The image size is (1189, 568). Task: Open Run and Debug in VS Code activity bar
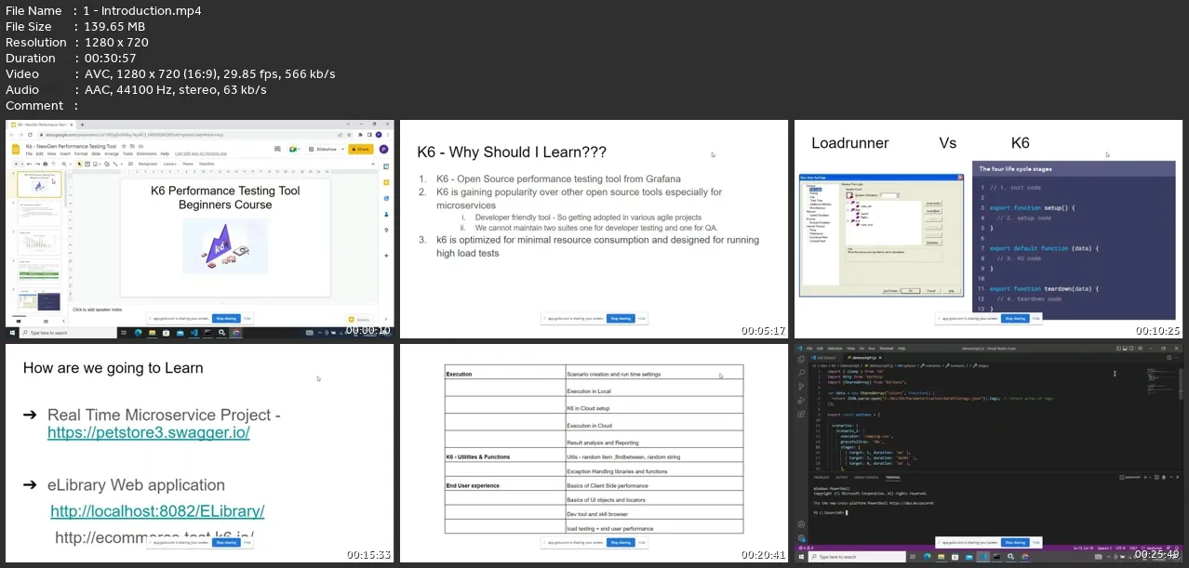click(801, 401)
